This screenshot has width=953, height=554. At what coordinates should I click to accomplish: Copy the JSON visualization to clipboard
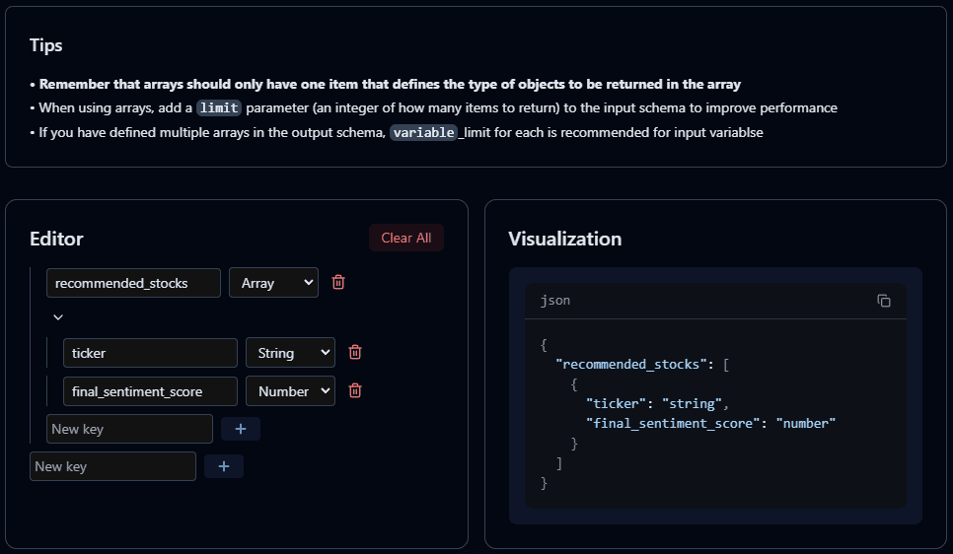(884, 301)
